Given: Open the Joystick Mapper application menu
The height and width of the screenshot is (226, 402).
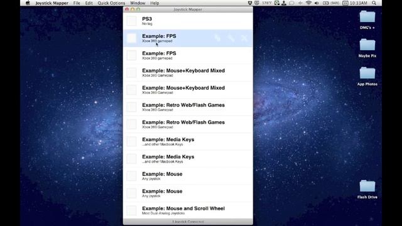Looking at the screenshot, I should 52,3.
